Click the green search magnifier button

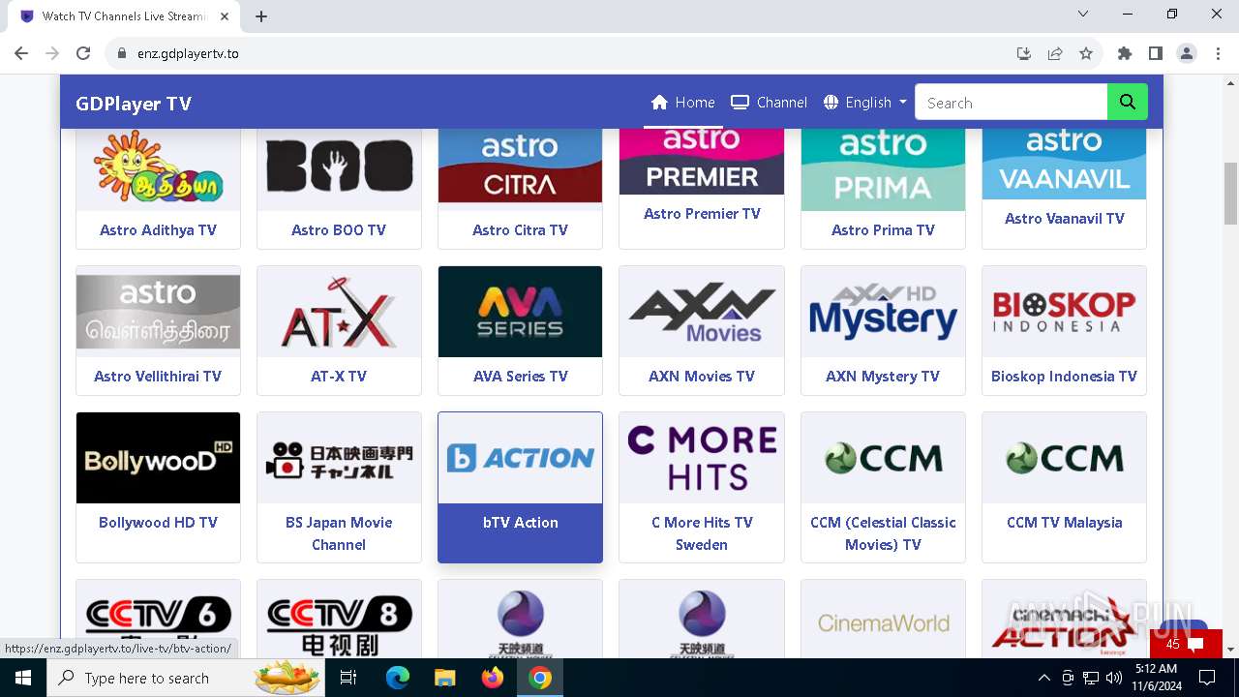[1128, 103]
